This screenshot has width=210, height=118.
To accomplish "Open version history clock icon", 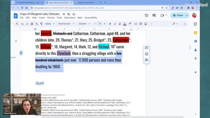I will click(147, 15).
